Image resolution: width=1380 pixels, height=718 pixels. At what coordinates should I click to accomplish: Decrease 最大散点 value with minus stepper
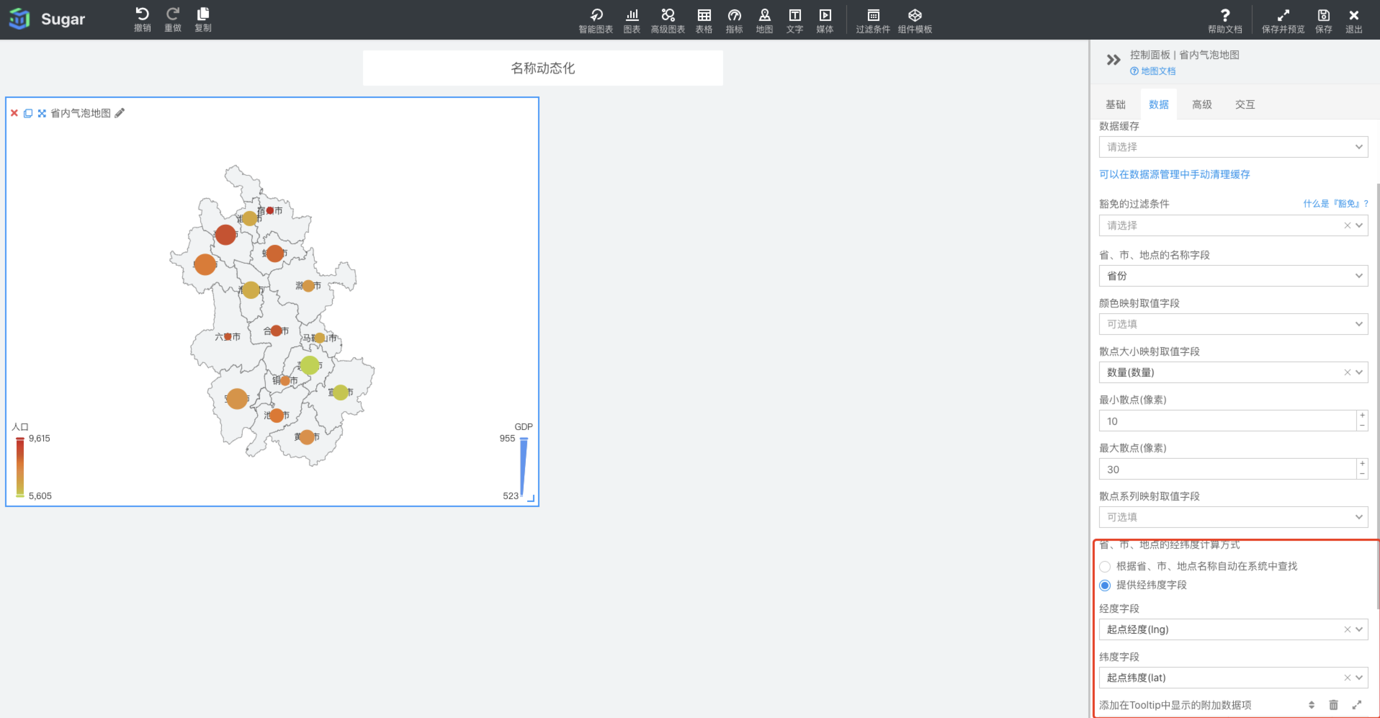1362,474
